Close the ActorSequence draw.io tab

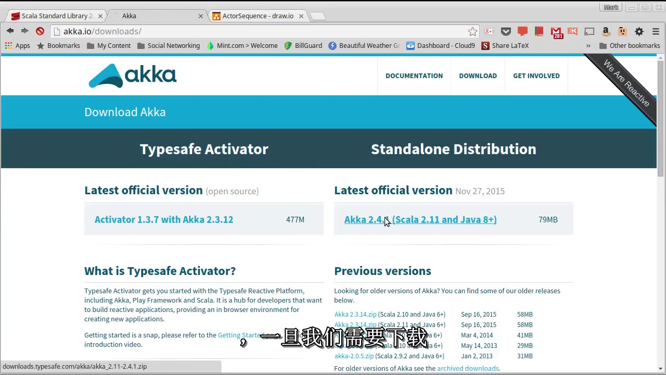coord(301,16)
